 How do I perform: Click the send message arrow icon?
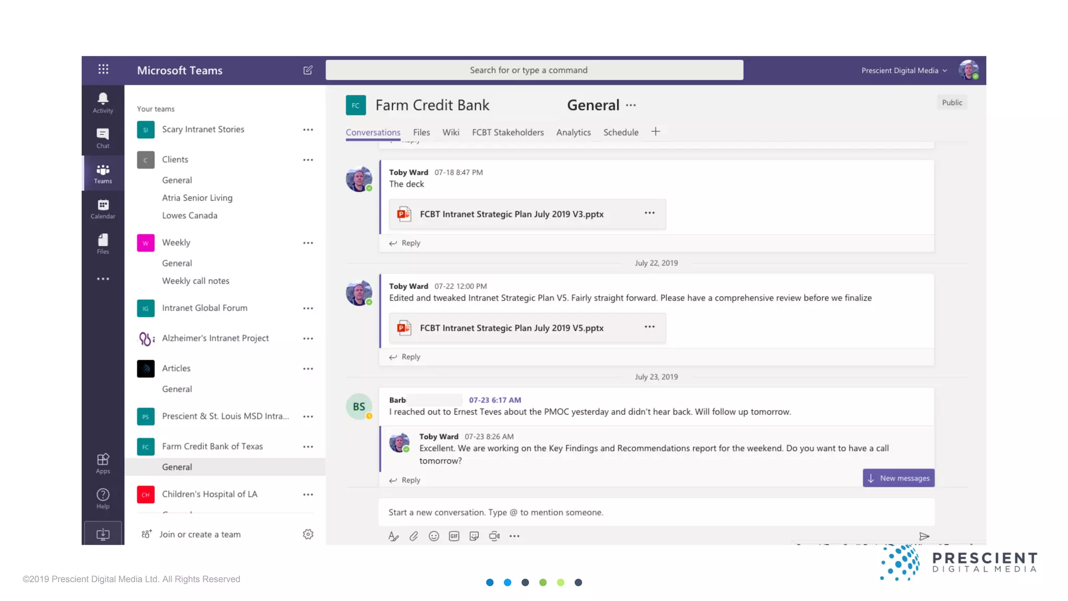[924, 536]
